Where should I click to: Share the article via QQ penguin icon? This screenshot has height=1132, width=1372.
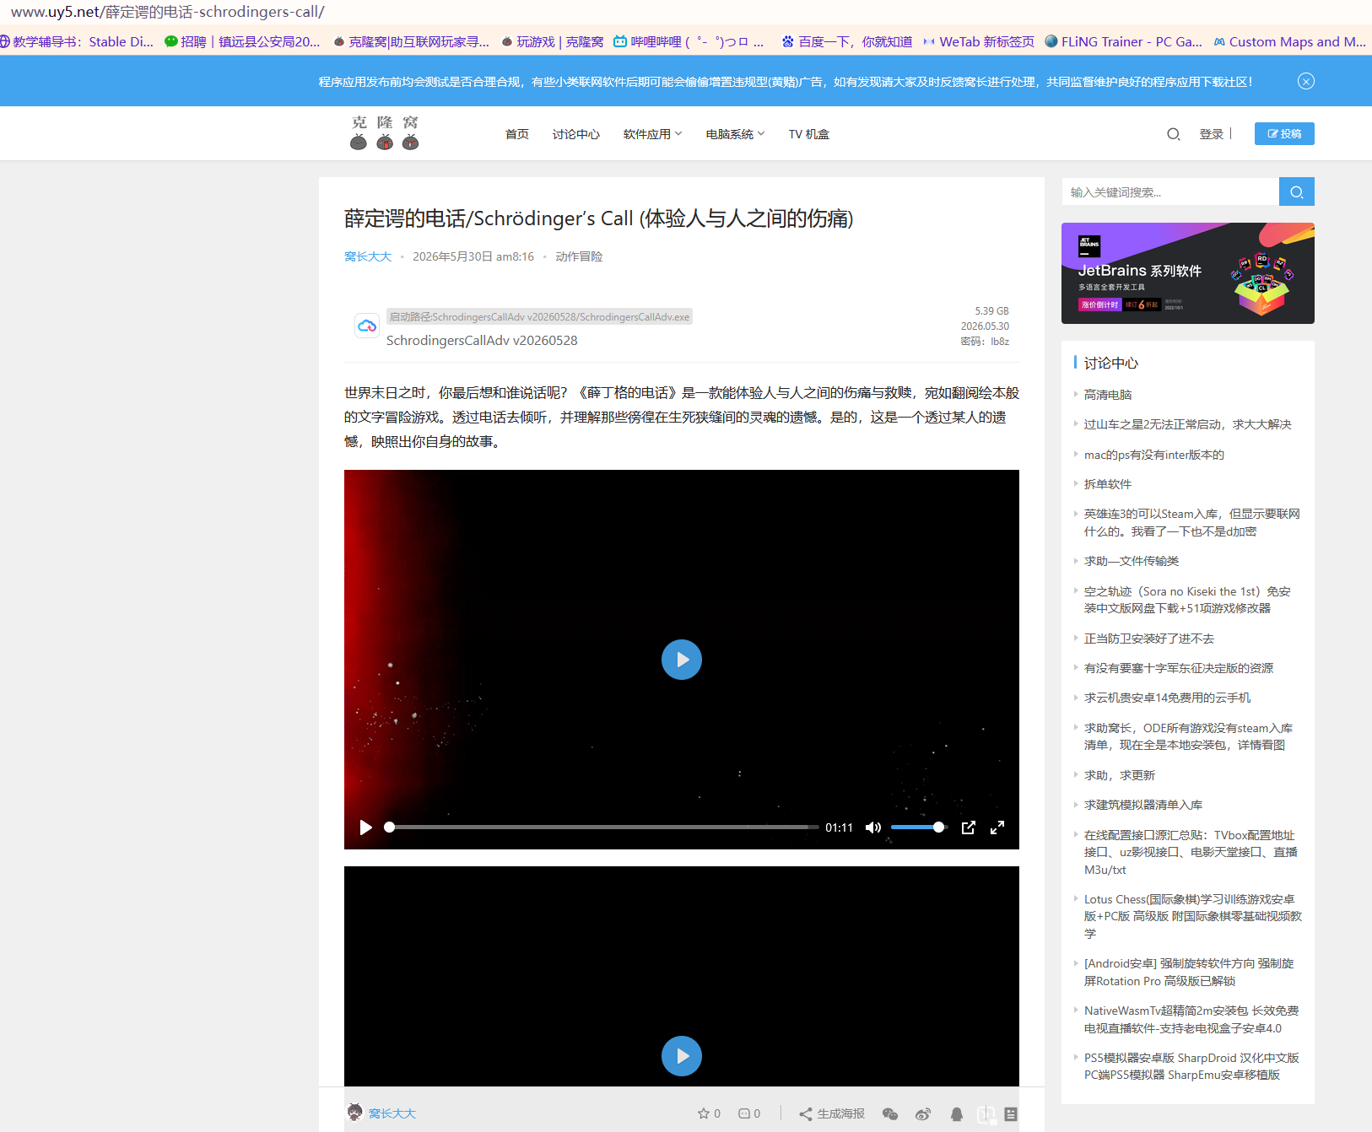[x=956, y=1114]
